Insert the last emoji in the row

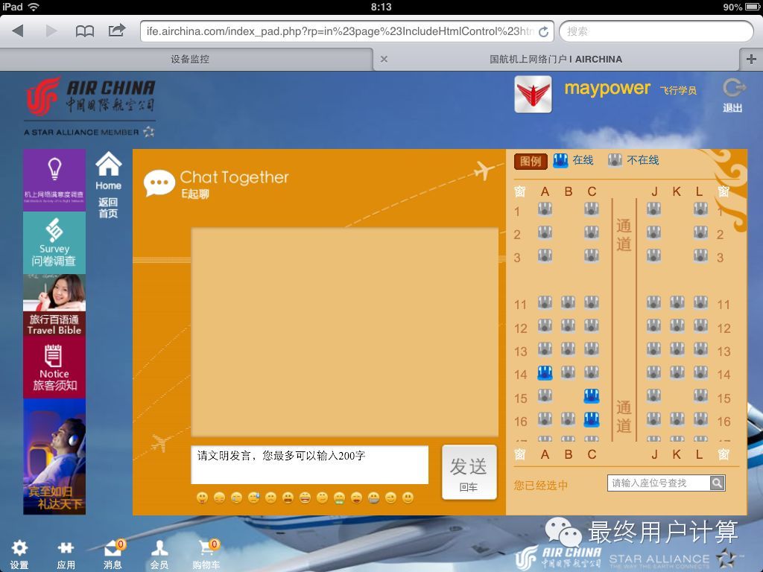coord(408,497)
